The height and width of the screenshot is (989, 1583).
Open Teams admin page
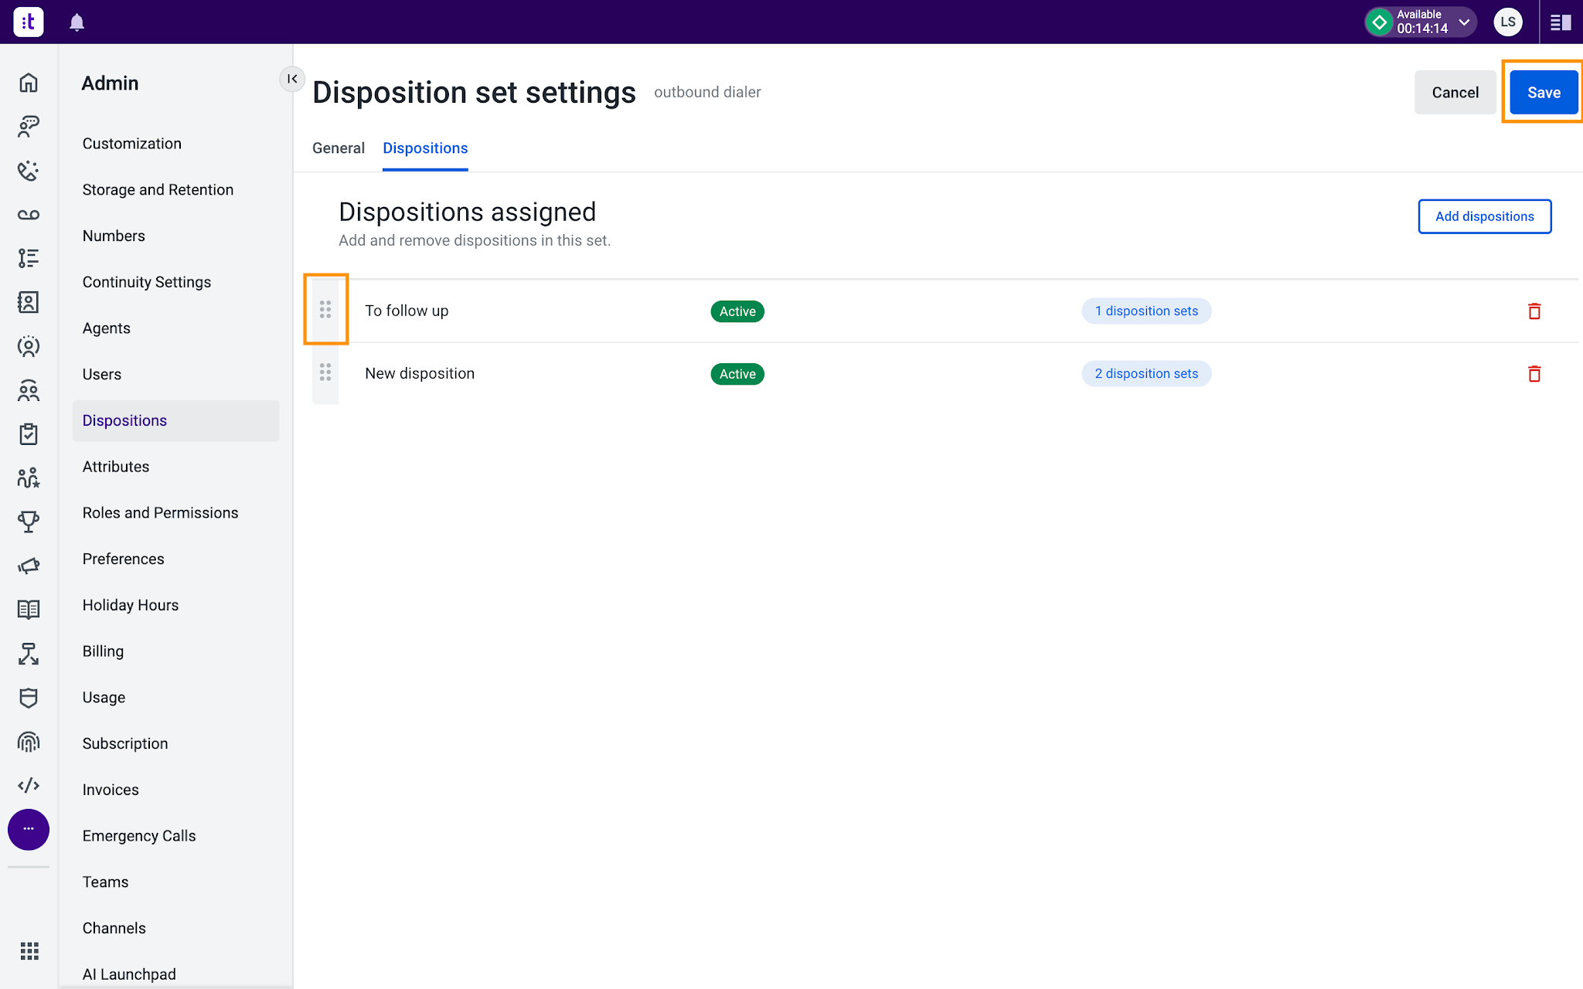(105, 882)
